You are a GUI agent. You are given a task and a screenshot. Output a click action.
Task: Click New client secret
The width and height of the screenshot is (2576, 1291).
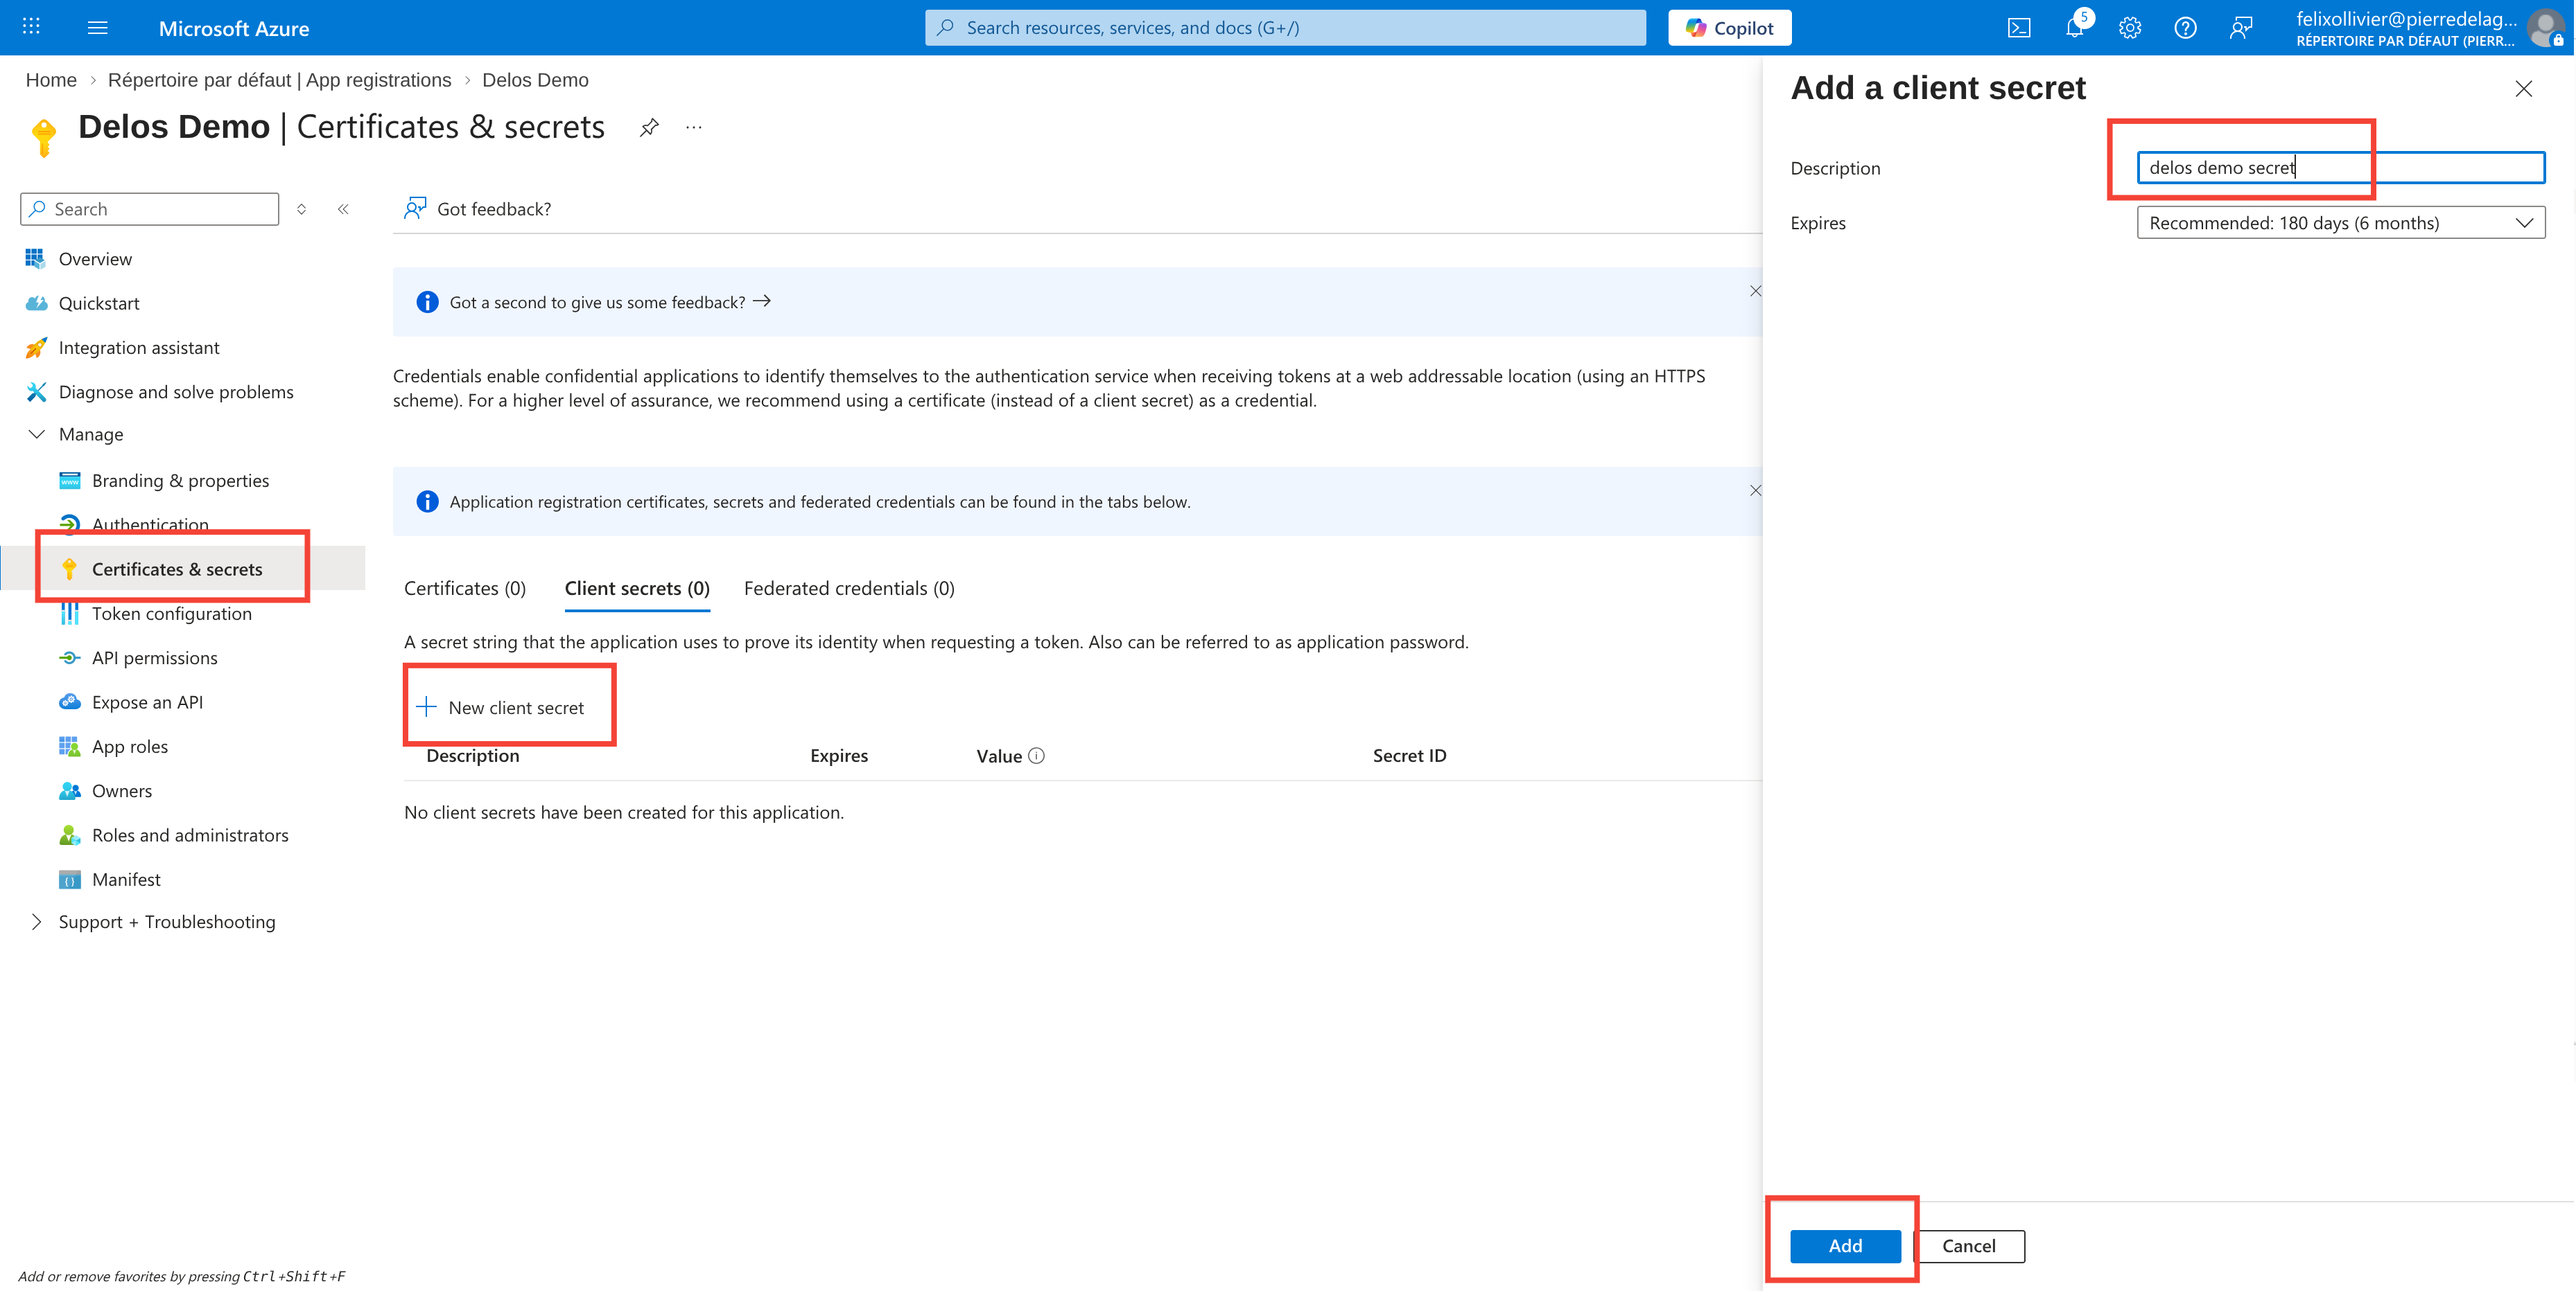(500, 707)
